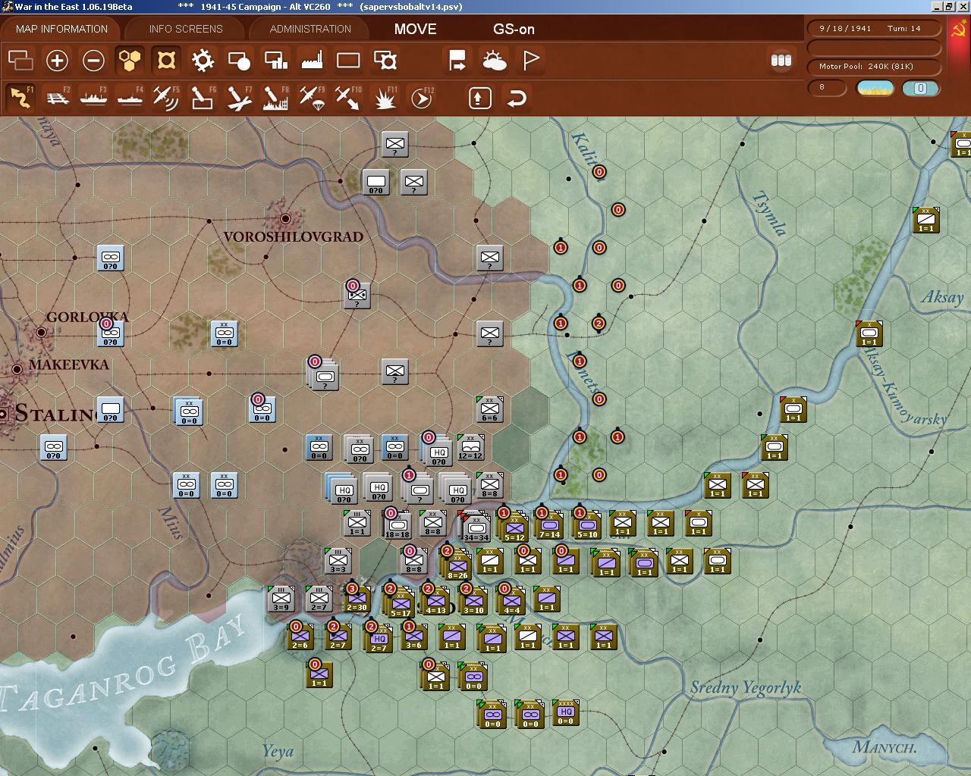
Task: Click the Motor Pool 240K readout
Action: click(x=875, y=67)
